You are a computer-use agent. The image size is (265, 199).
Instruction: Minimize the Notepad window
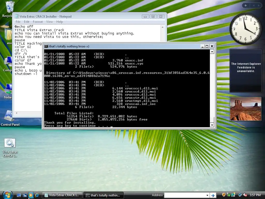pyautogui.click(x=145, y=17)
